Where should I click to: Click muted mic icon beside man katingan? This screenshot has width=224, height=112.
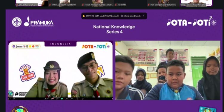149,5
